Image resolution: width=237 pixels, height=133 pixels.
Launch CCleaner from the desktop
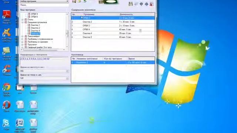coord(7,70)
